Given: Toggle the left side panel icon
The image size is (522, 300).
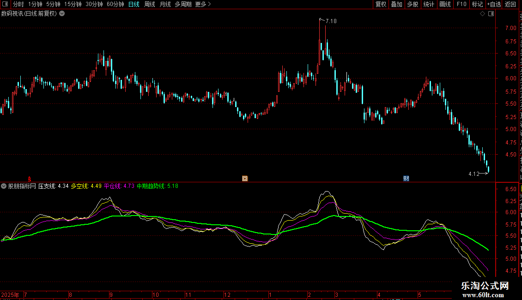Looking at the screenshot, I should pyautogui.click(x=5, y=4).
